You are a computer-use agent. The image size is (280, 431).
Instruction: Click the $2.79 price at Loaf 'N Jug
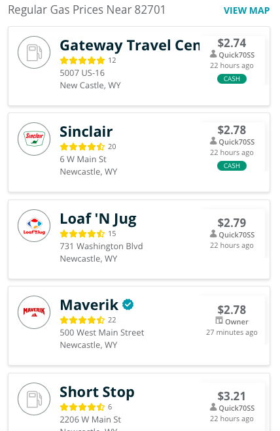click(x=232, y=222)
